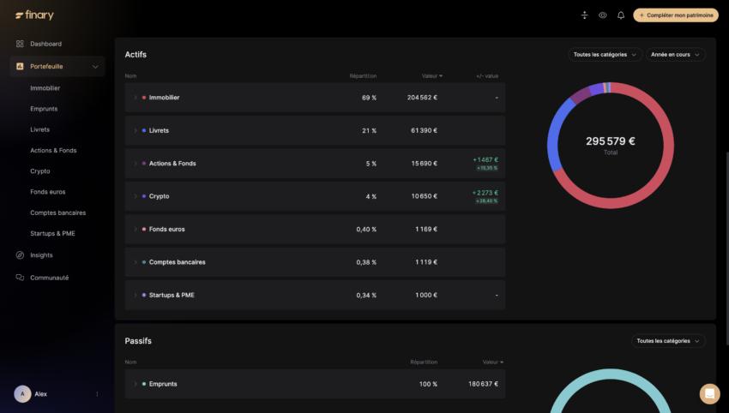The image size is (729, 413).
Task: Collapse the Portefeuille sidebar section
Action: (95, 66)
